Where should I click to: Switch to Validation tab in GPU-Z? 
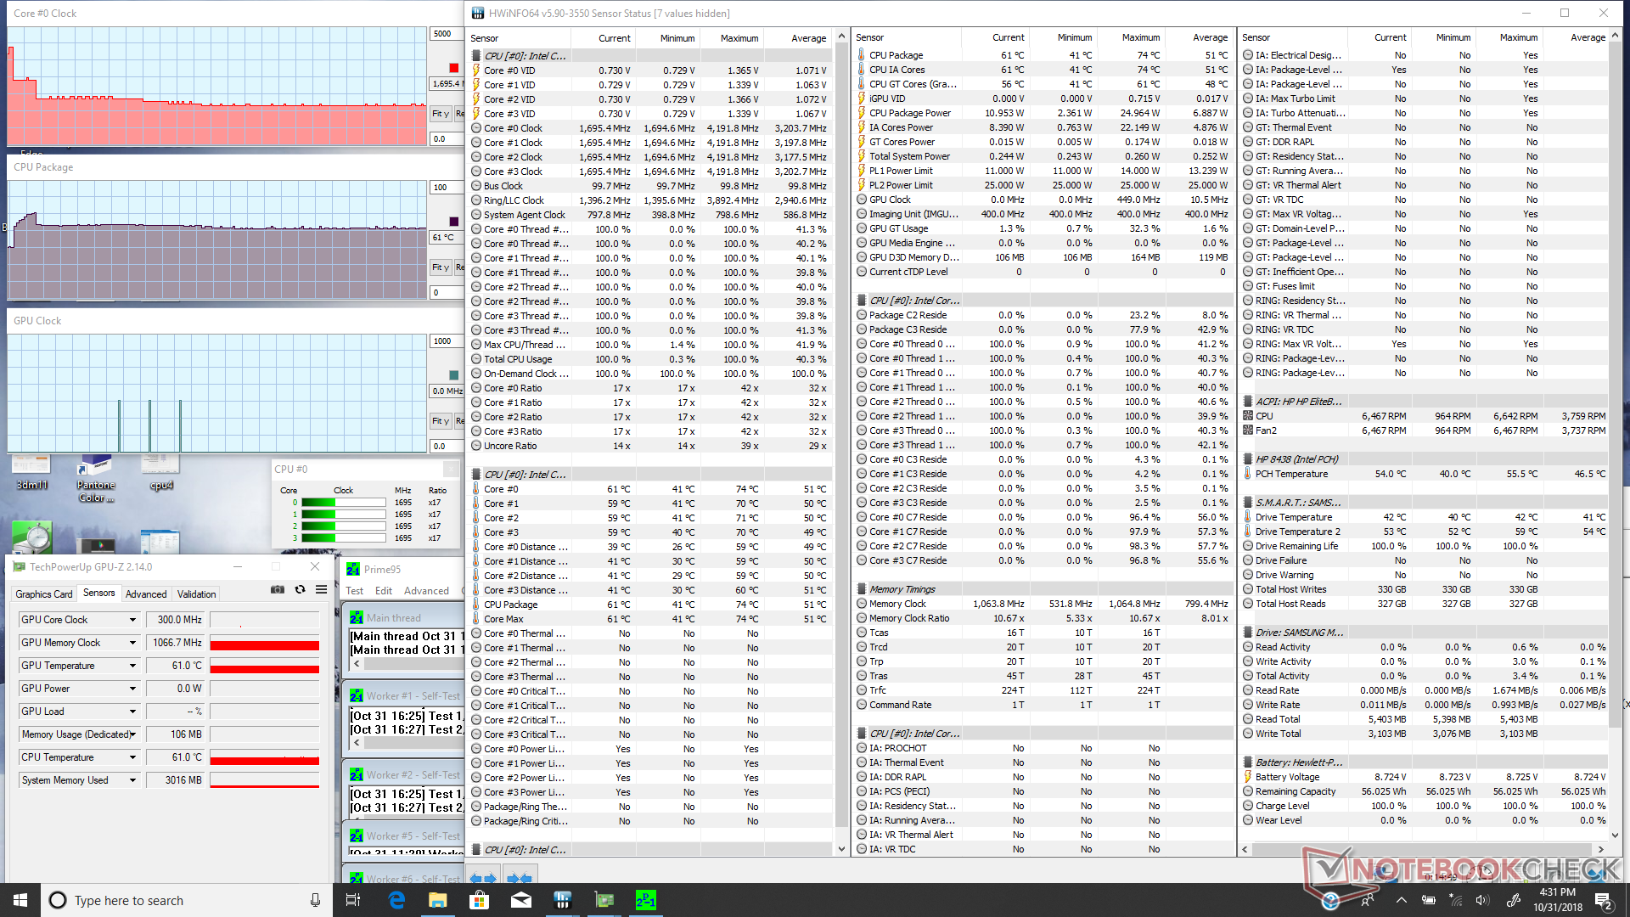coord(196,594)
